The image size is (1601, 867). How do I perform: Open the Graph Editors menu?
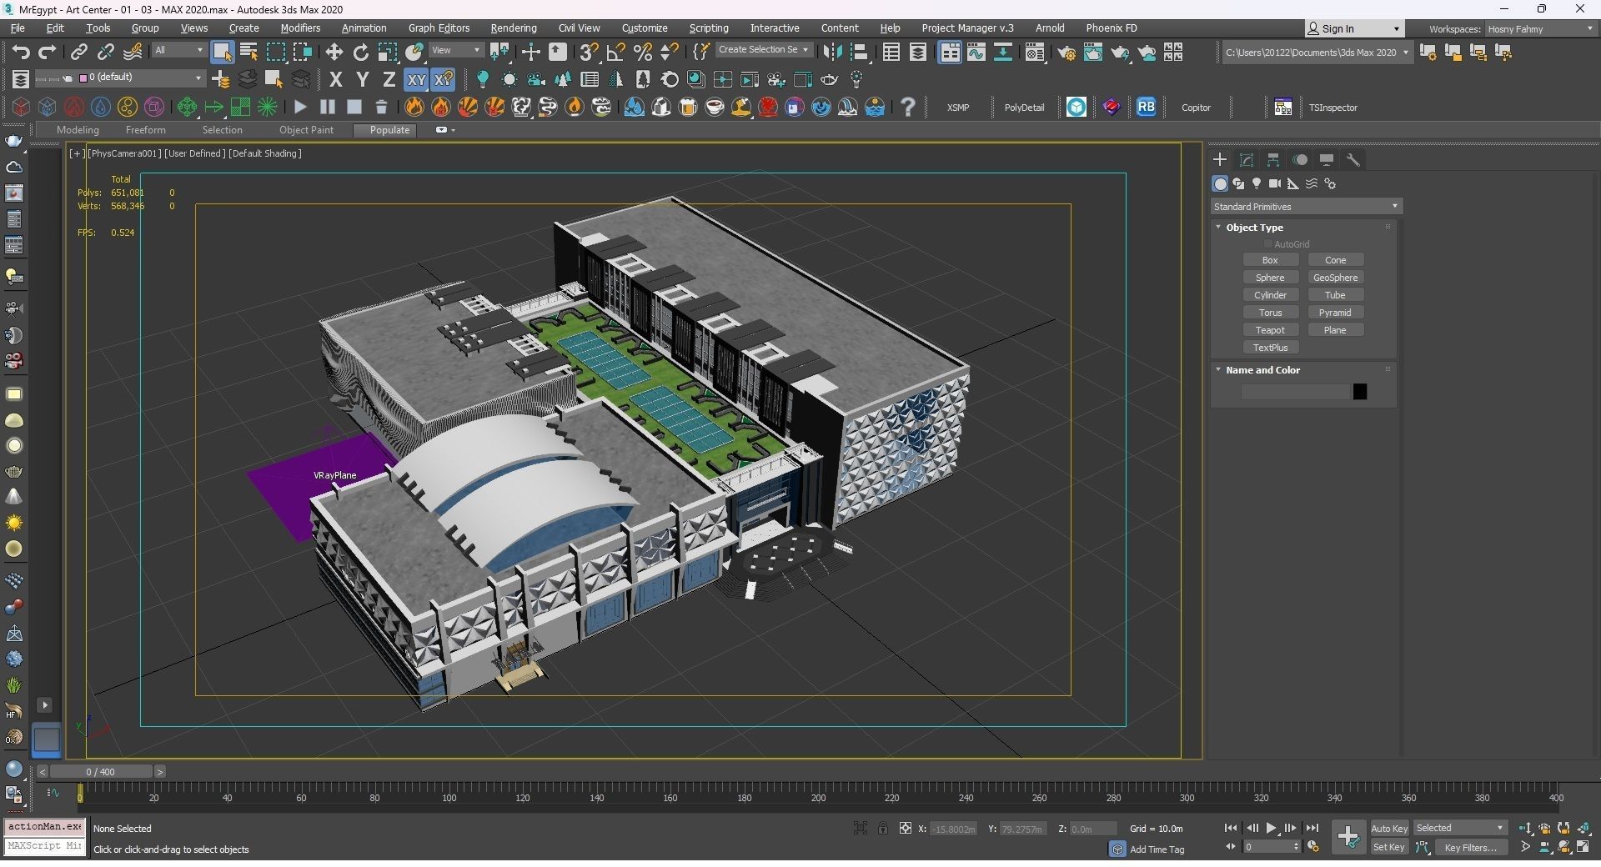439,28
